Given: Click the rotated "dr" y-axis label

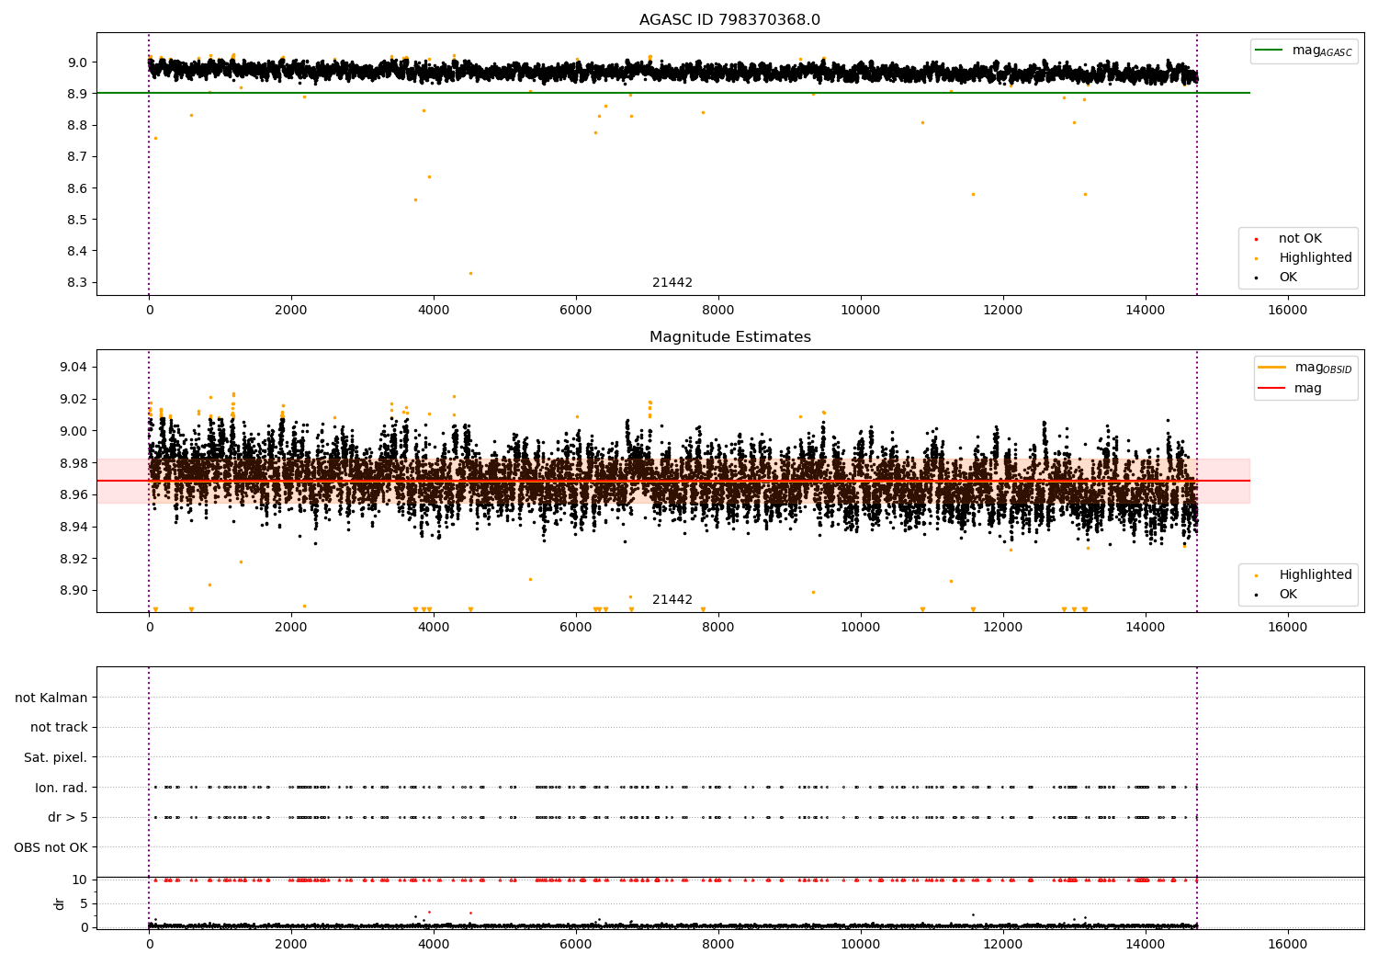Looking at the screenshot, I should coord(59,903).
